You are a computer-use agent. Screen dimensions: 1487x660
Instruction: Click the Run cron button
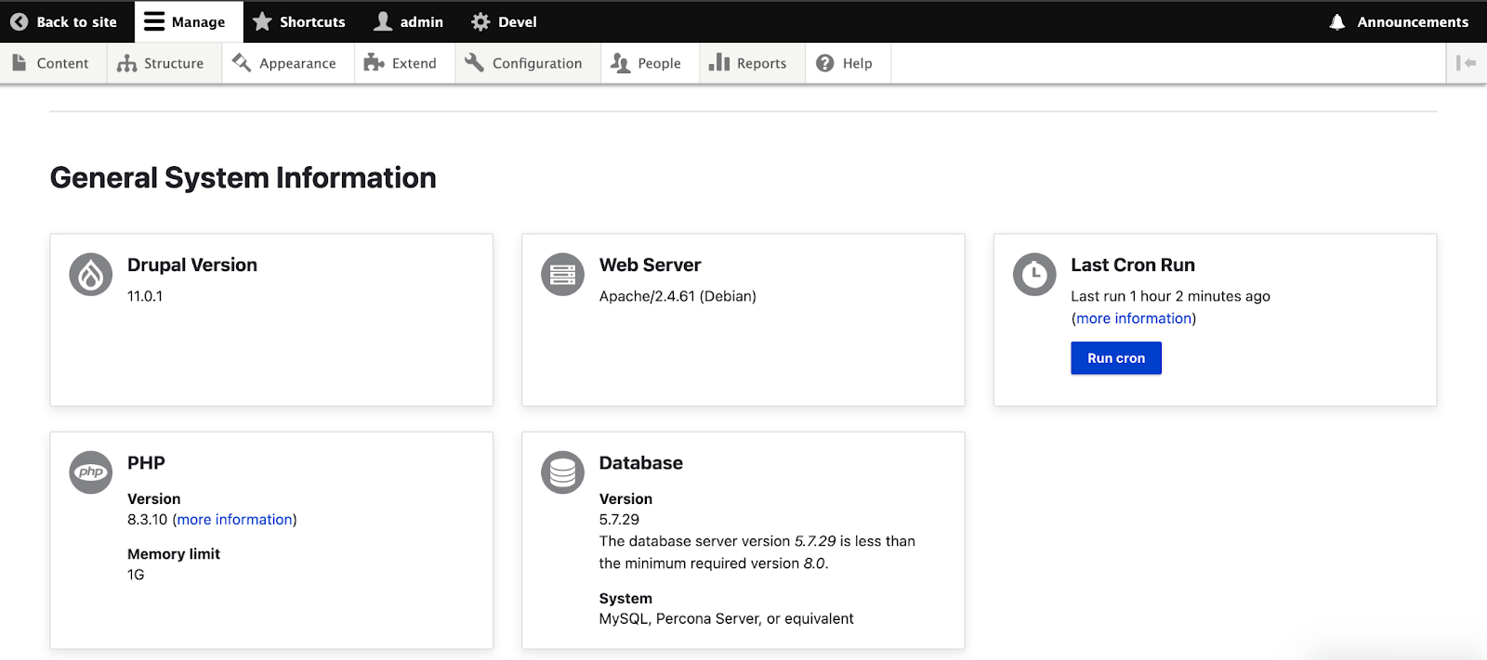tap(1116, 358)
